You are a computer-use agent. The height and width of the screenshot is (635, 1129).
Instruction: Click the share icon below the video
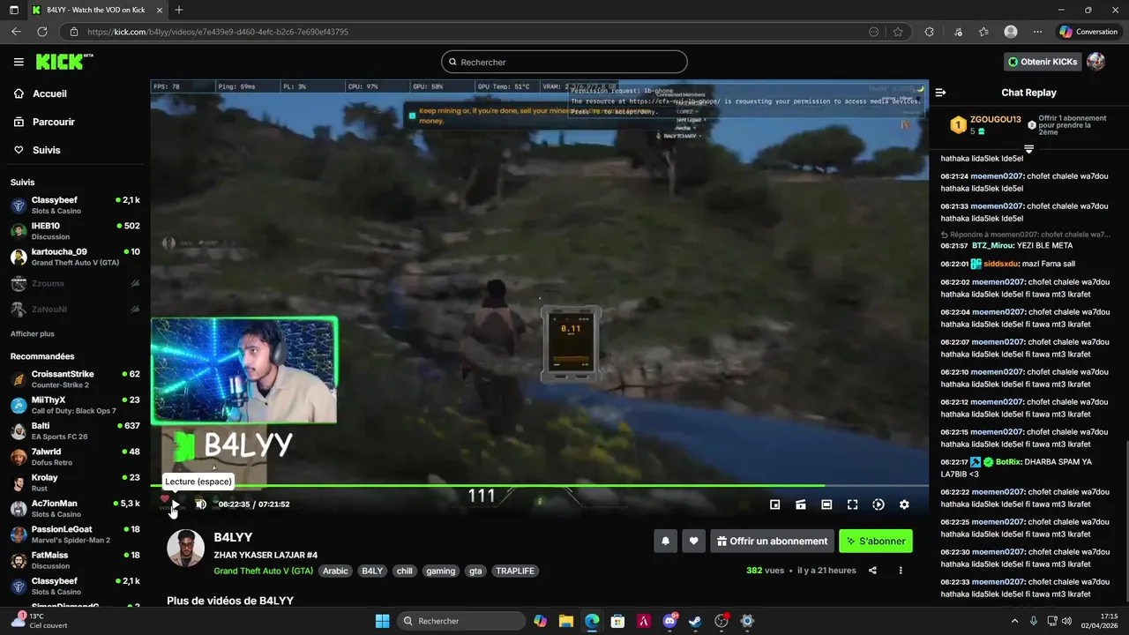point(872,571)
